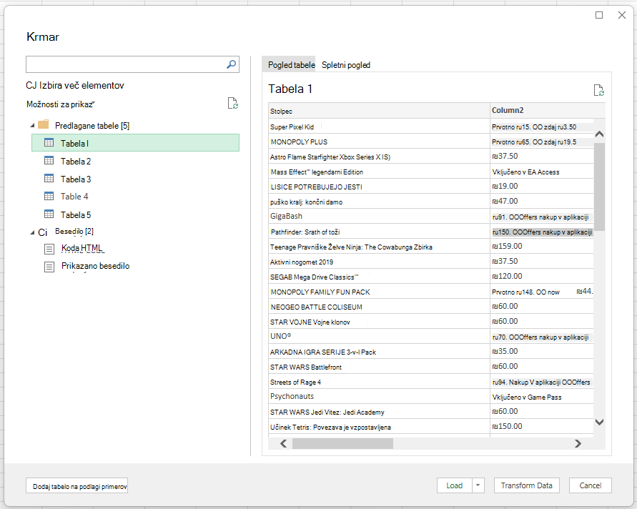Click Psychonauts cell
The width and height of the screenshot is (637, 509).
pos(379,397)
